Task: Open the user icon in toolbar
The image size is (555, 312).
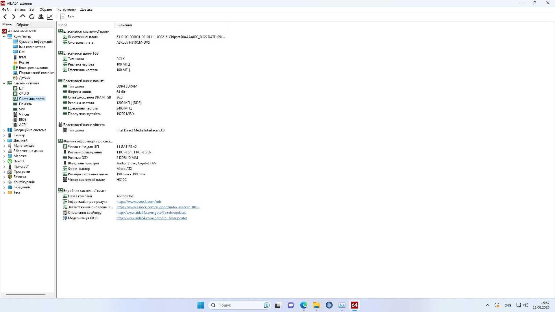Action: coord(41,17)
